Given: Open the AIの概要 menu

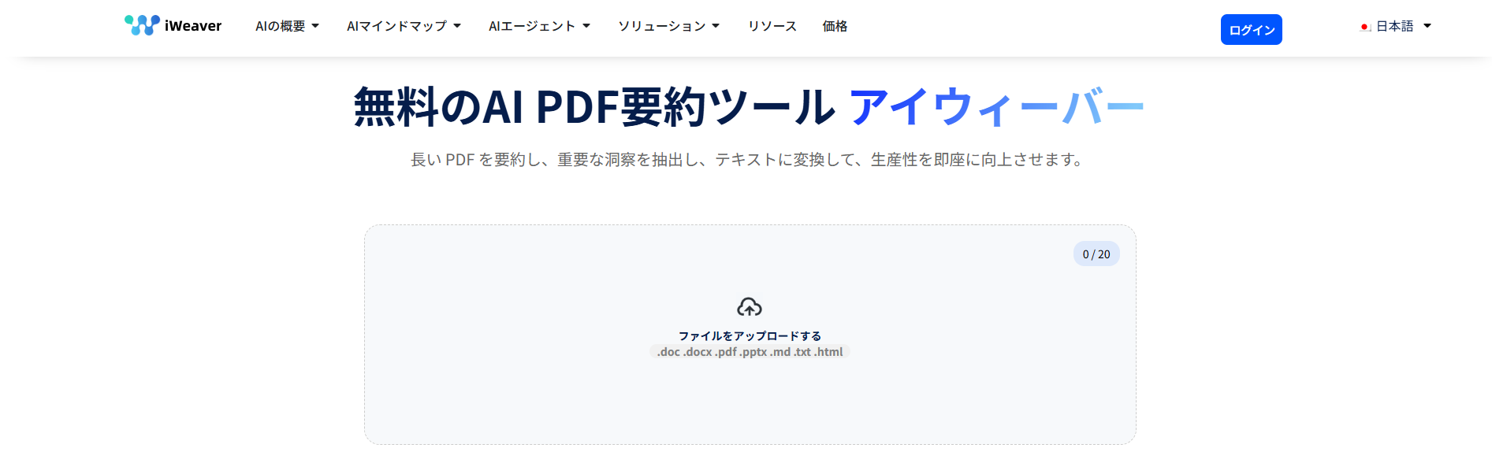Looking at the screenshot, I should coord(280,26).
